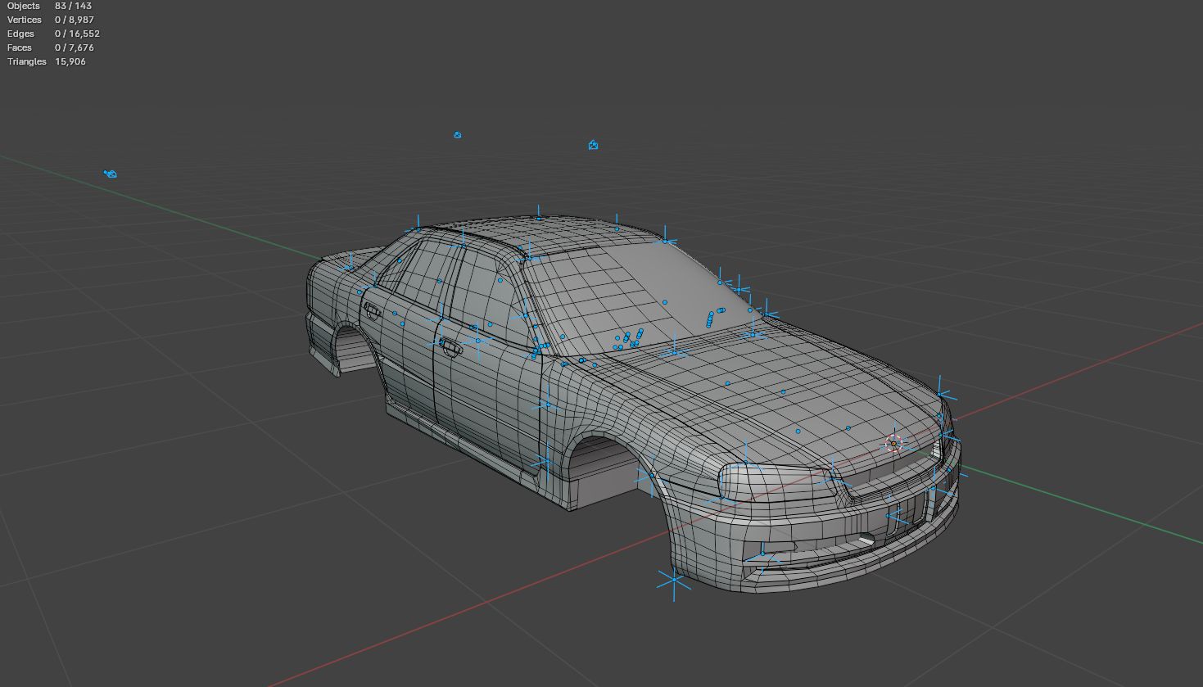Click the "Faces" statistics label
The height and width of the screenshot is (687, 1203).
20,47
